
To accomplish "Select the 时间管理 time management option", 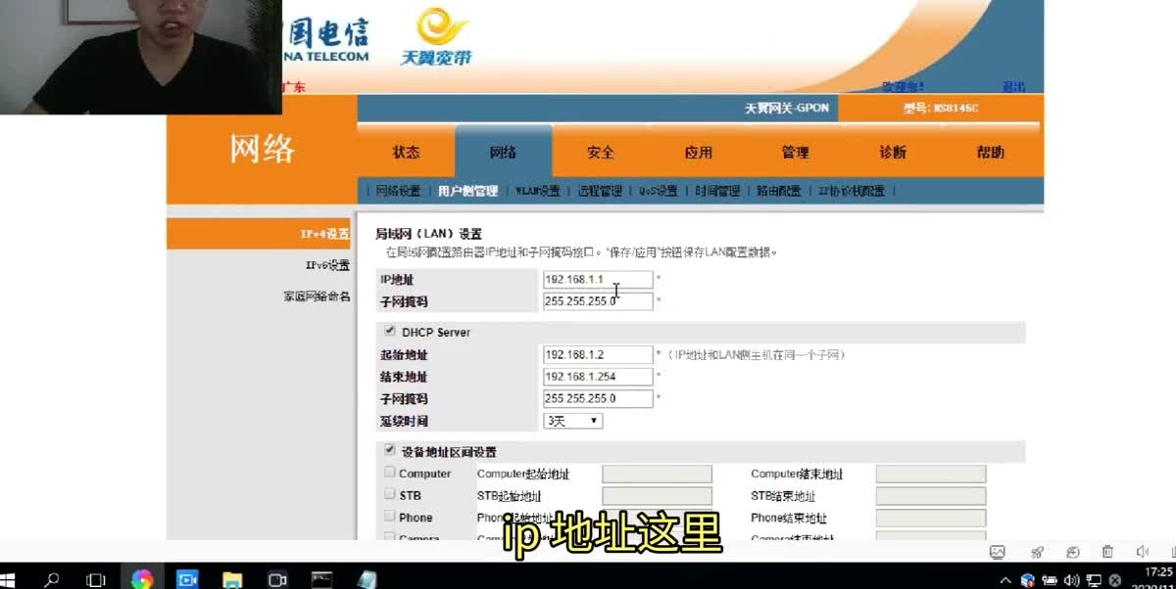I will [716, 191].
